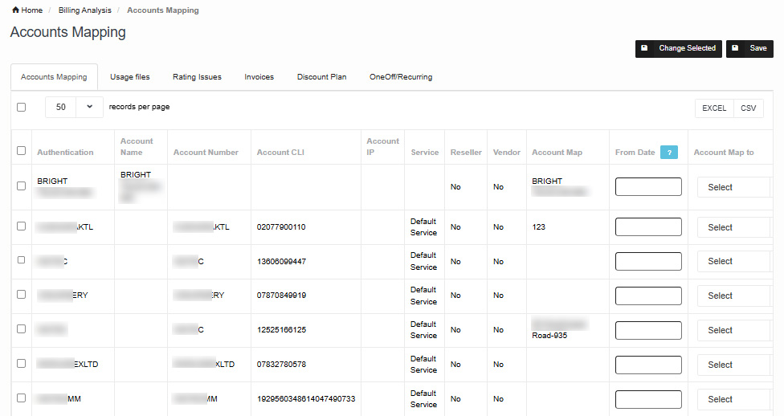
Task: Toggle the select-all checkbox in table header
Action: tap(22, 151)
